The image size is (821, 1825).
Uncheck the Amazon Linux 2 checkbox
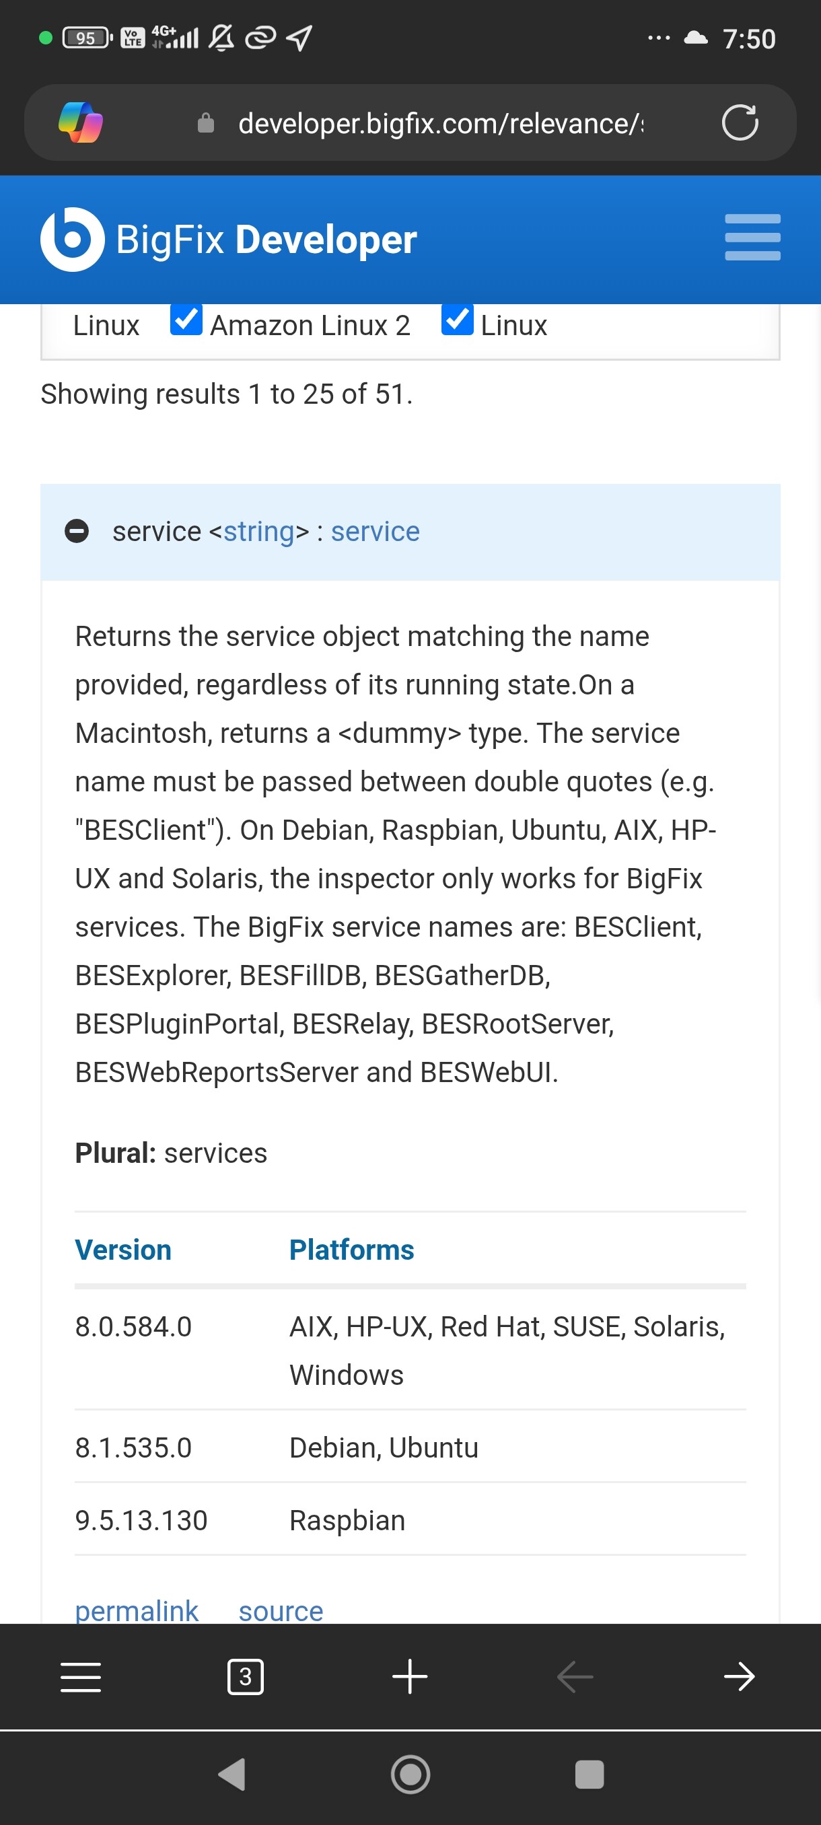click(x=186, y=320)
